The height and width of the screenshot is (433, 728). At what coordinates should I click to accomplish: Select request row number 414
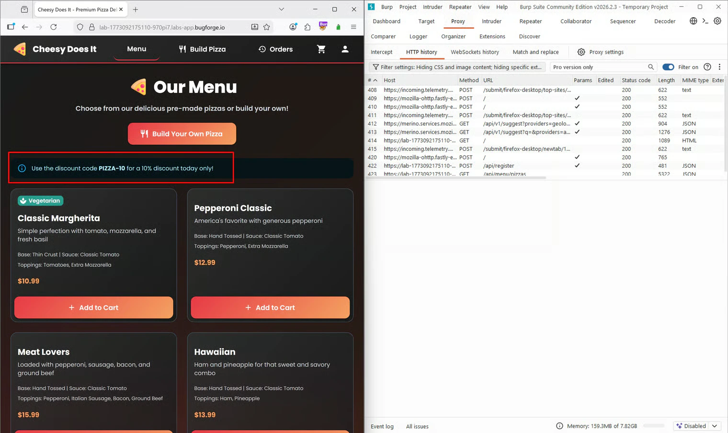pyautogui.click(x=546, y=140)
